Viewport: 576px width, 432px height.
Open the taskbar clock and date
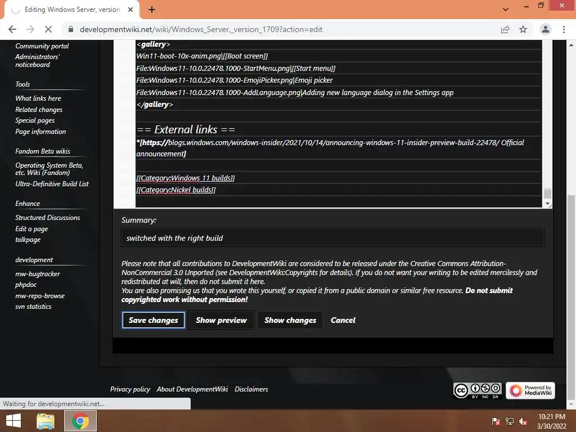551,421
